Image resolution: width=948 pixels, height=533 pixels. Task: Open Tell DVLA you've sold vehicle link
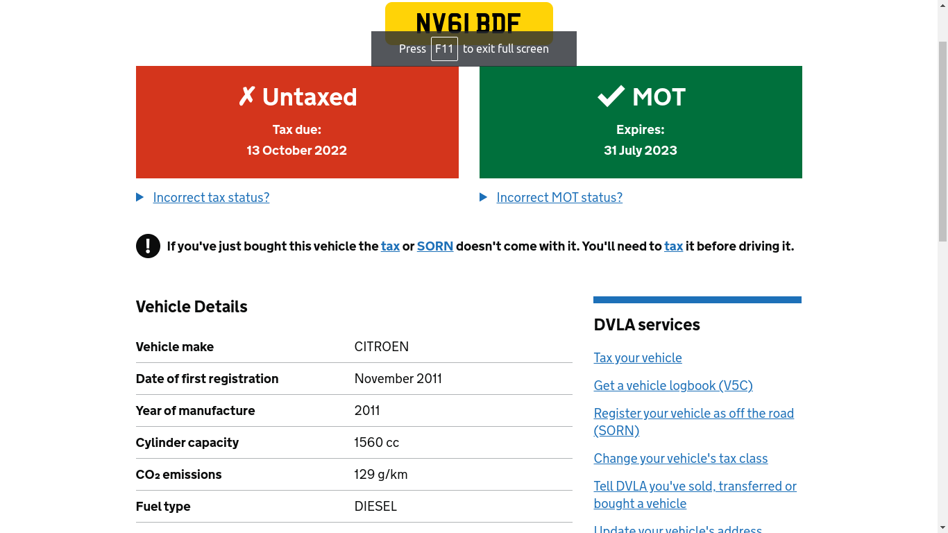coord(695,495)
